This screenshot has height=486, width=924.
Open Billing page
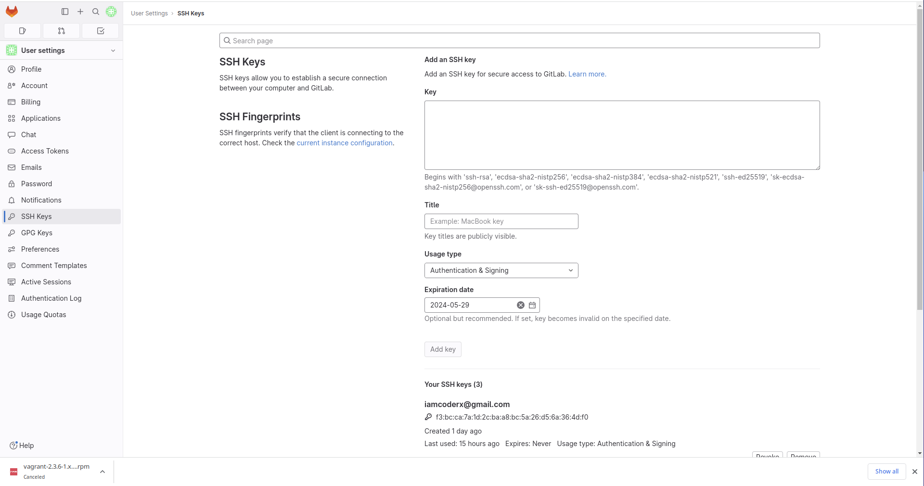[x=62, y=102]
